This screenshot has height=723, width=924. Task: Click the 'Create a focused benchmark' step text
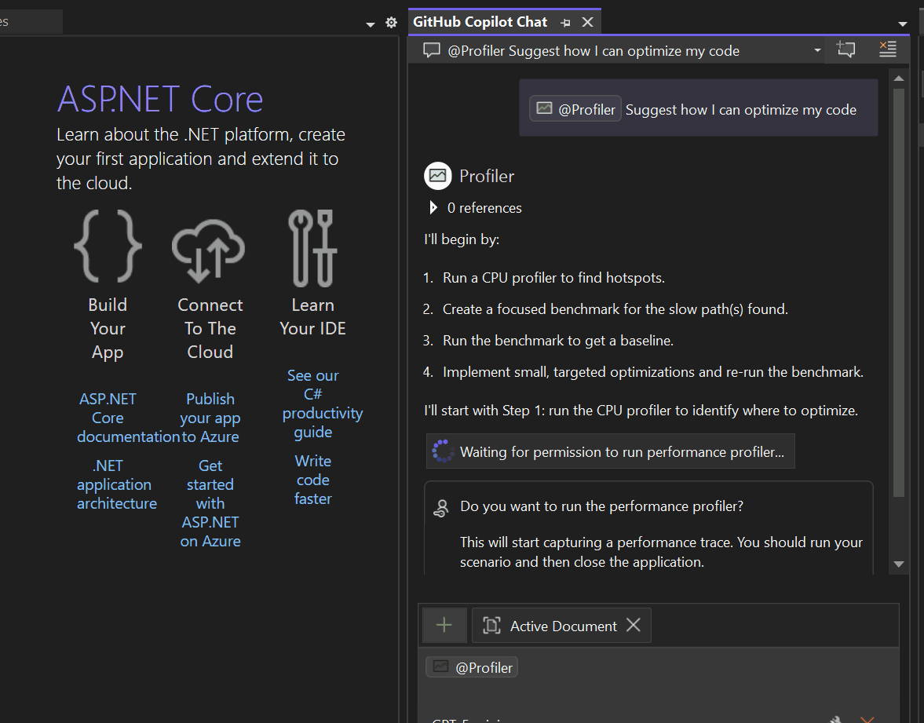(615, 309)
